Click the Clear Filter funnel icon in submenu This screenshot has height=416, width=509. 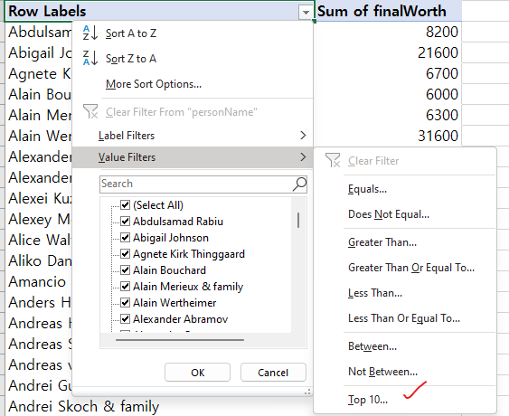(x=333, y=160)
